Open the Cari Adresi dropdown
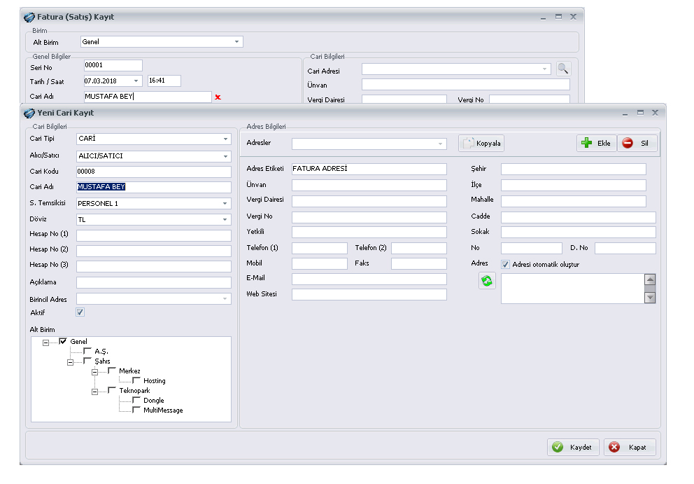Image resolution: width=694 pixels, height=484 pixels. point(544,69)
